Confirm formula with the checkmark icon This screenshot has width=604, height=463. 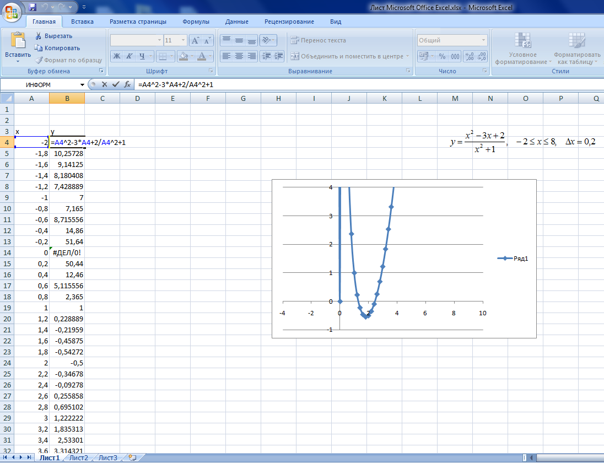pos(115,84)
